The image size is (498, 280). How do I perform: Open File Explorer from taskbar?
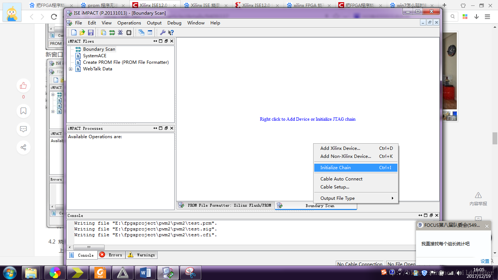(x=31, y=273)
